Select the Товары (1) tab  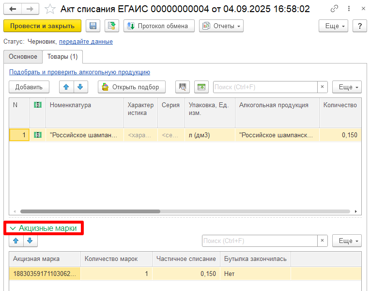click(x=62, y=57)
